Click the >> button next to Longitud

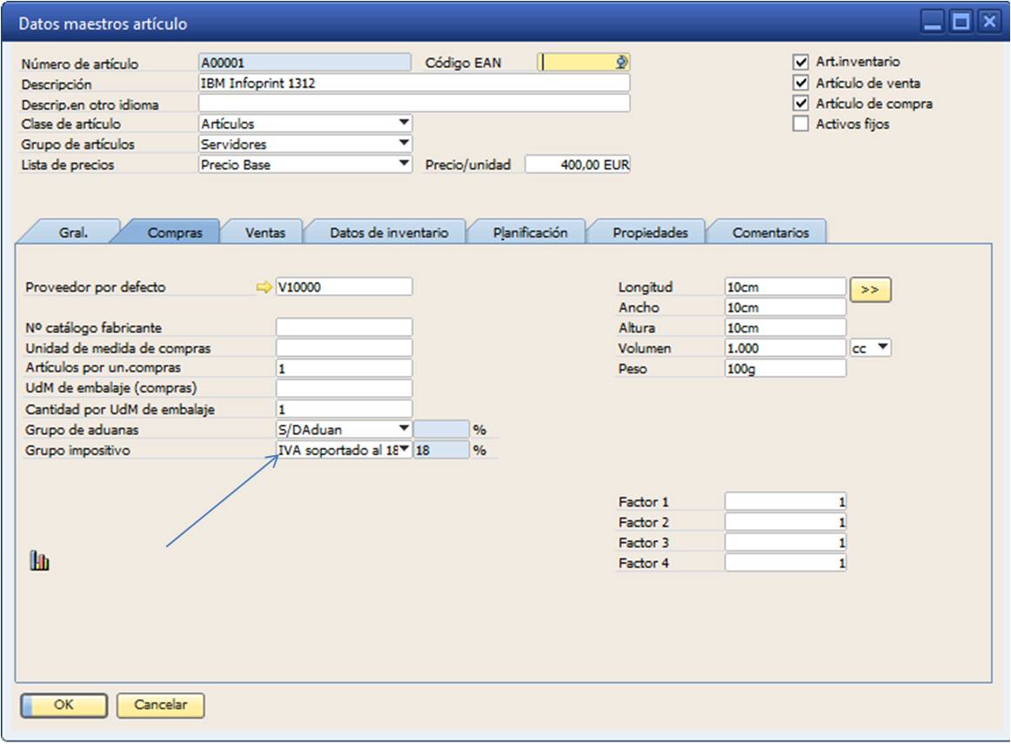[870, 289]
